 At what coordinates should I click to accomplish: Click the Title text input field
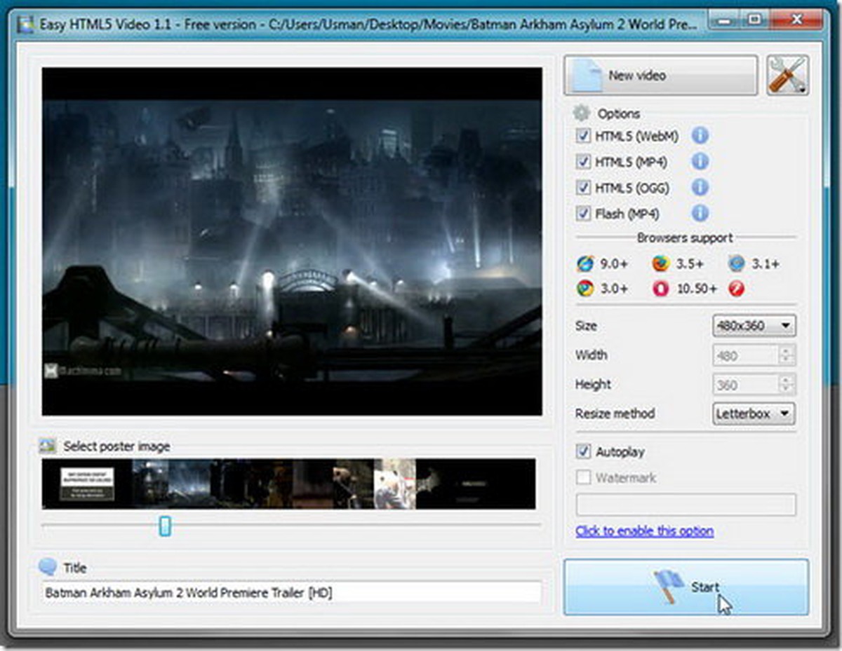(x=291, y=593)
